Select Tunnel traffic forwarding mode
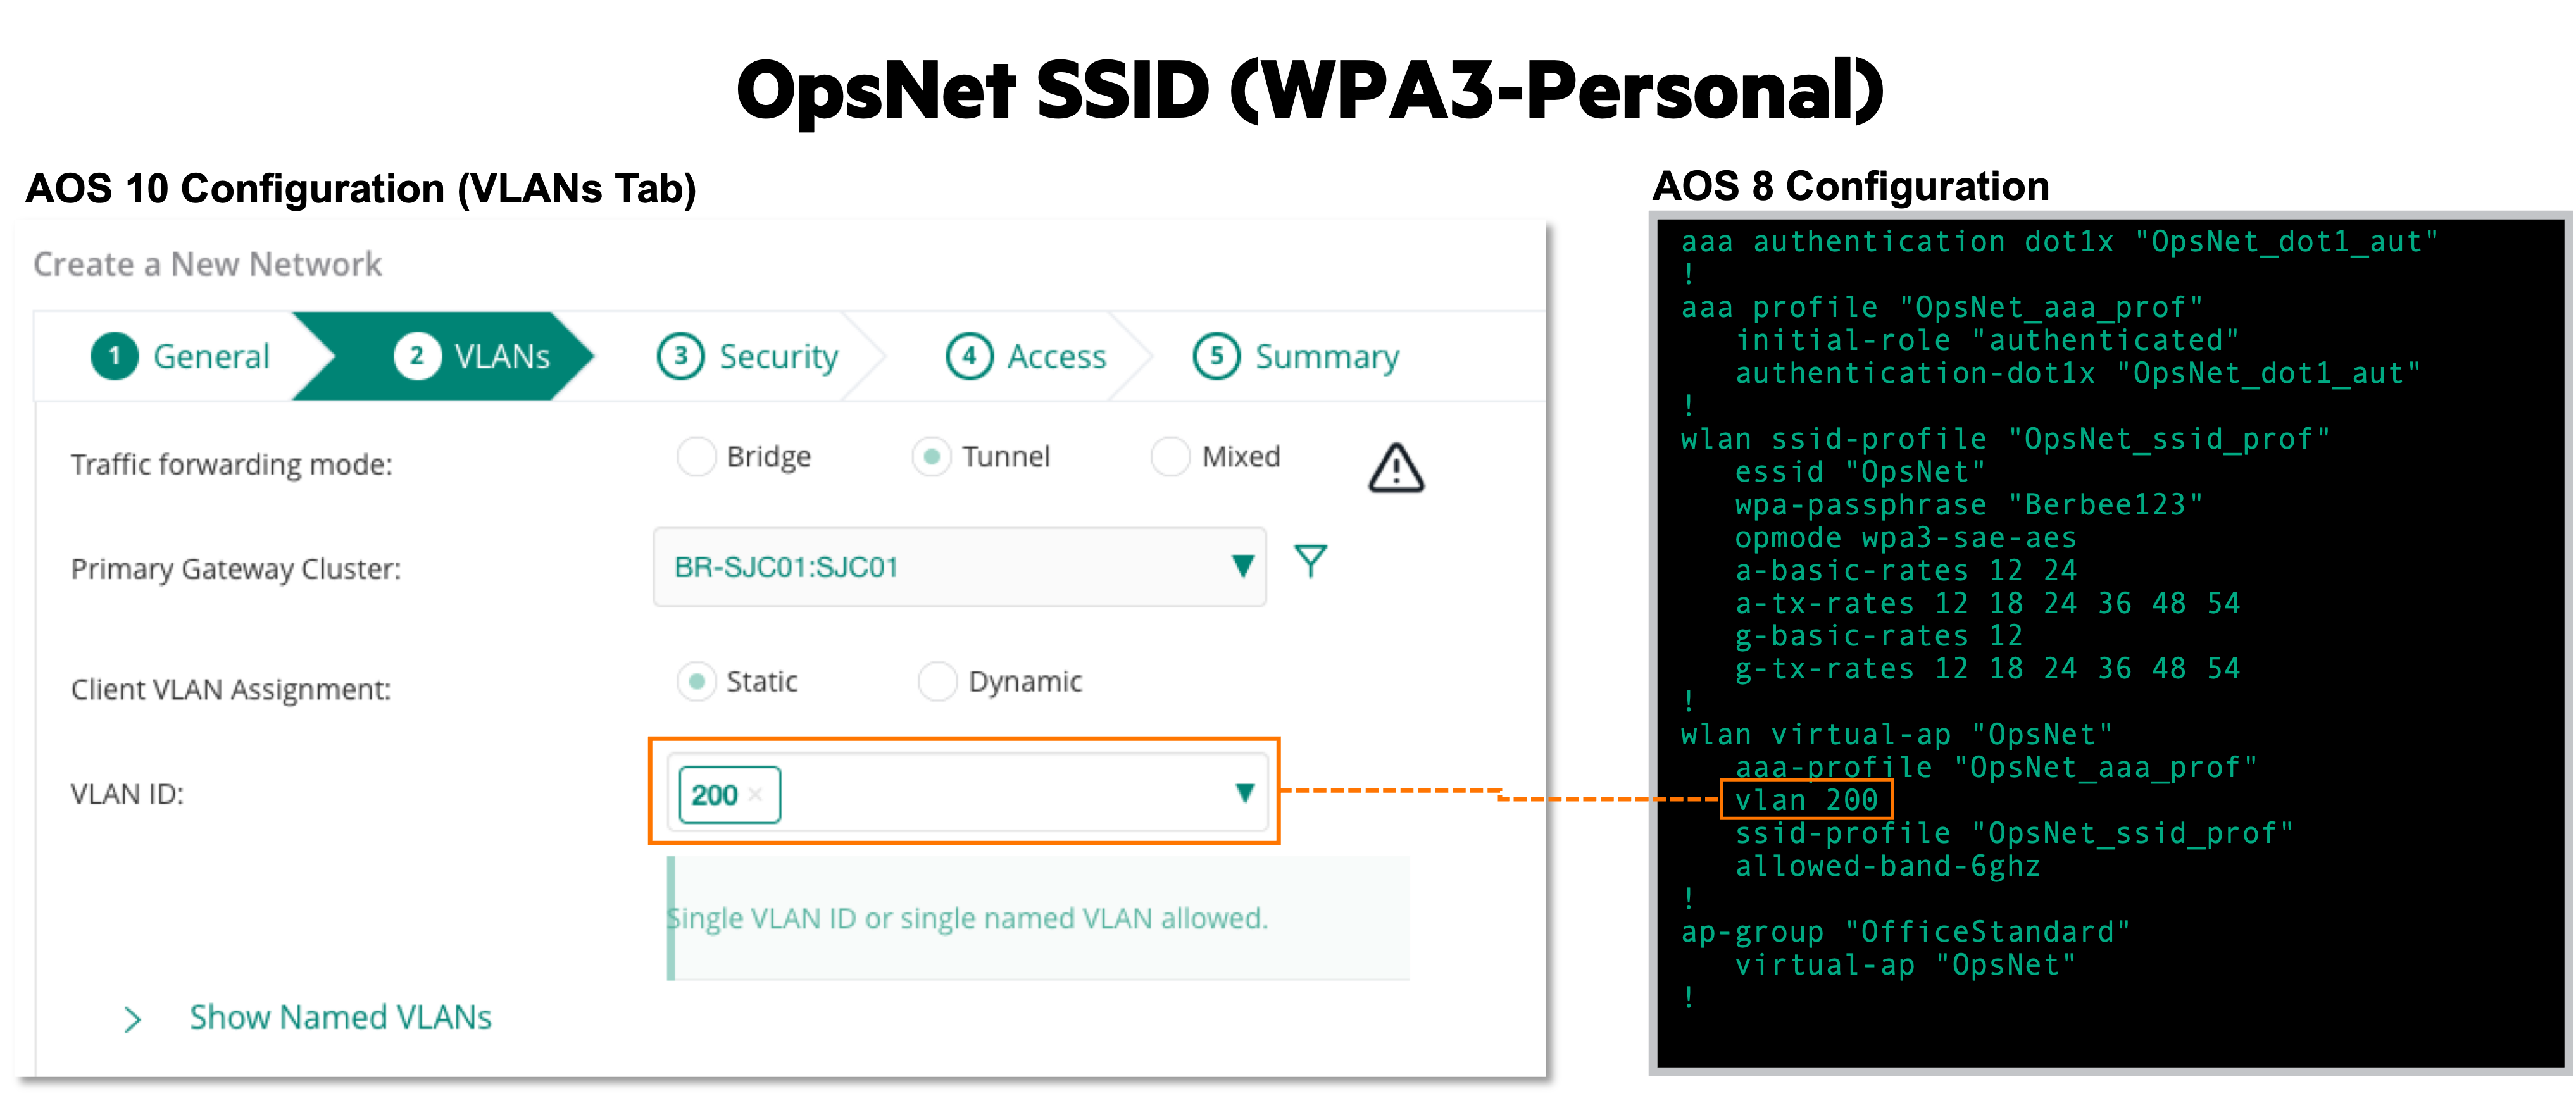This screenshot has width=2576, height=1096. pyautogui.click(x=932, y=457)
